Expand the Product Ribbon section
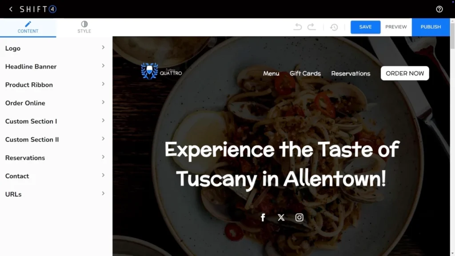 [55, 85]
